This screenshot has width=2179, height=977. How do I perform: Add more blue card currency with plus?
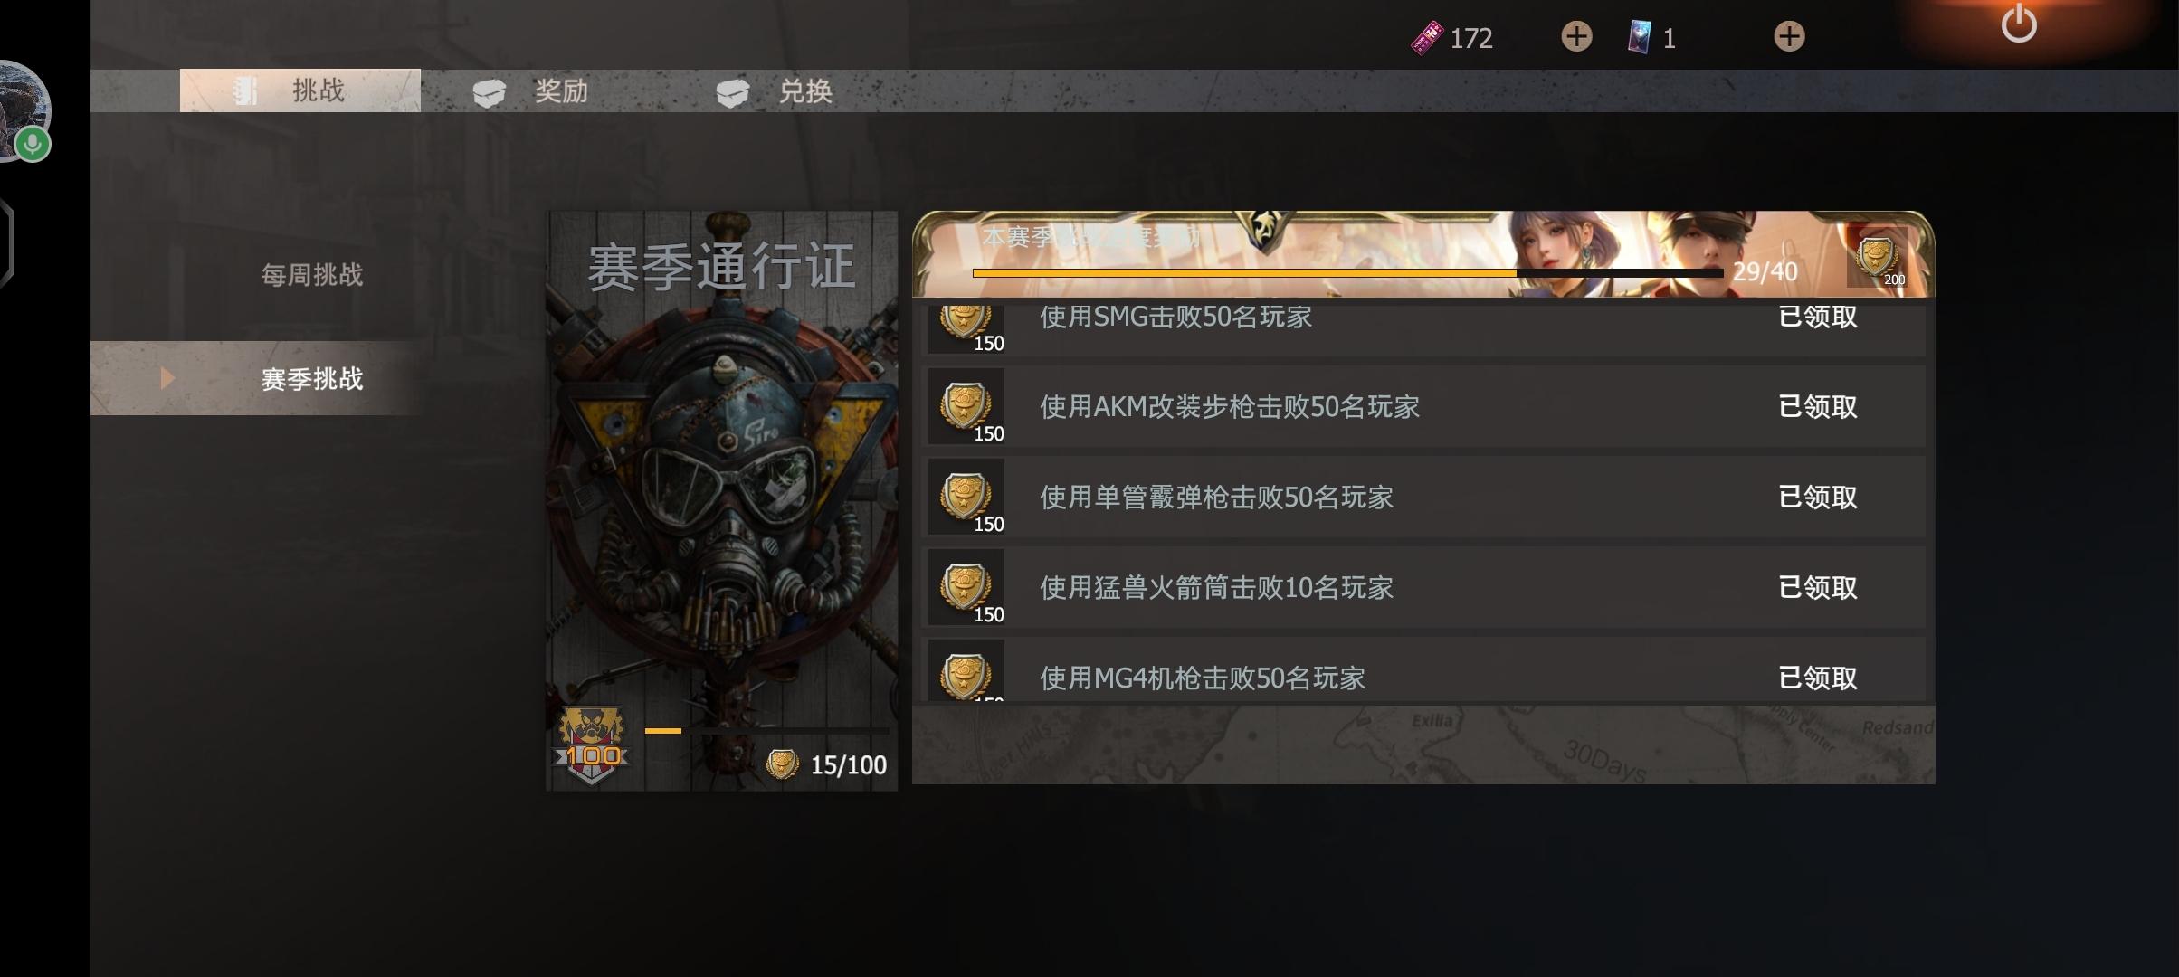(1789, 37)
